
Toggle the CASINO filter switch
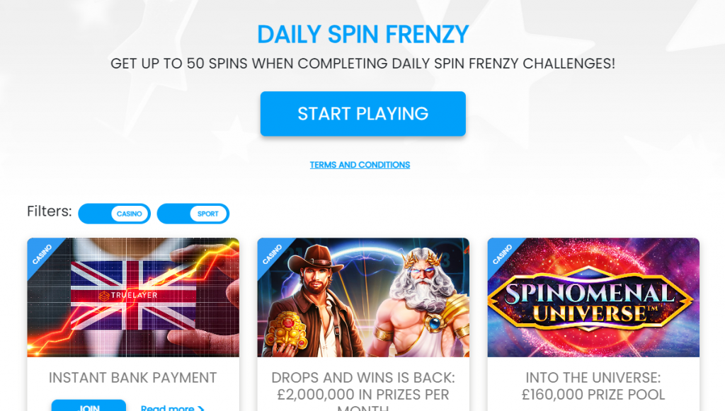pyautogui.click(x=114, y=214)
